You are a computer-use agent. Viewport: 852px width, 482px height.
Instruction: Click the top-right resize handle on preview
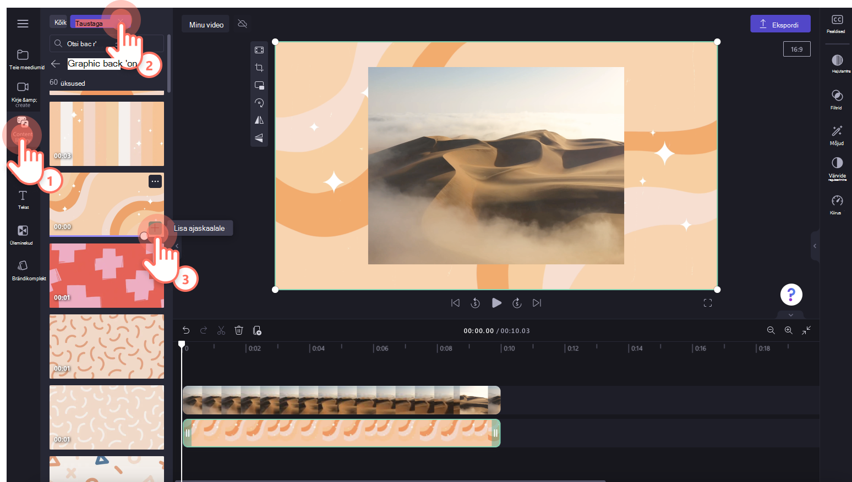717,42
